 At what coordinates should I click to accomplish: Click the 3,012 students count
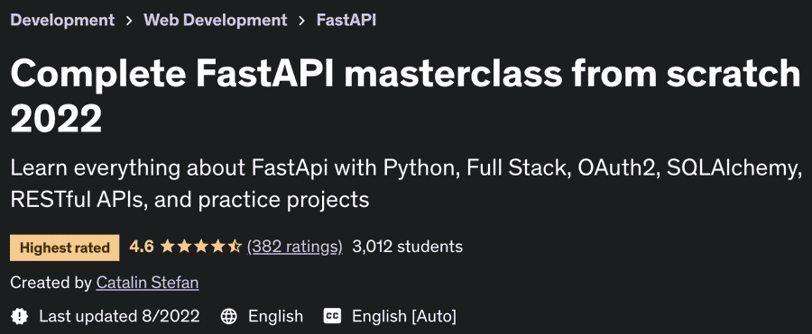(x=407, y=247)
